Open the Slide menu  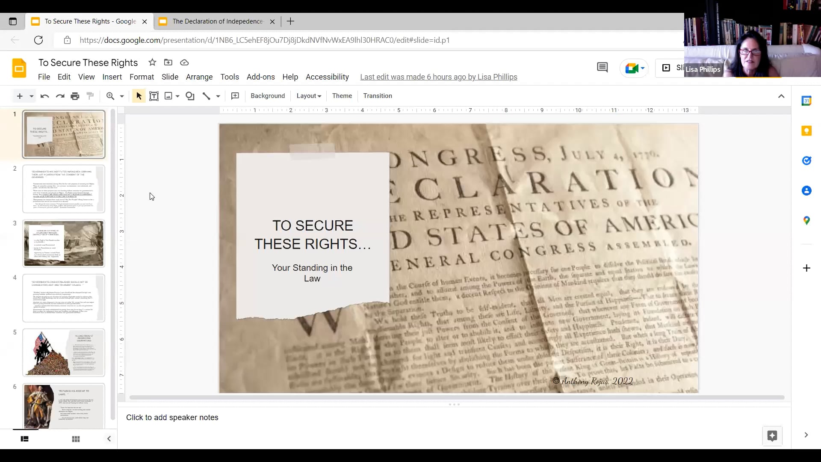pyautogui.click(x=170, y=77)
